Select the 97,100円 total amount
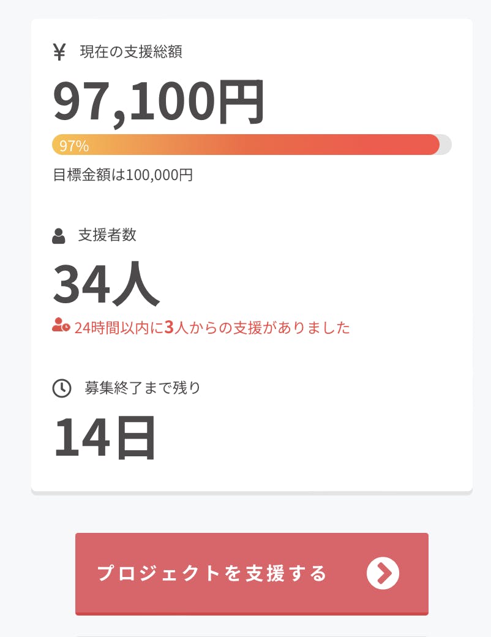The width and height of the screenshot is (491, 637). [x=159, y=101]
